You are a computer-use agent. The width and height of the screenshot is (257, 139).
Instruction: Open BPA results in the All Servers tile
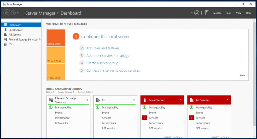202,128
